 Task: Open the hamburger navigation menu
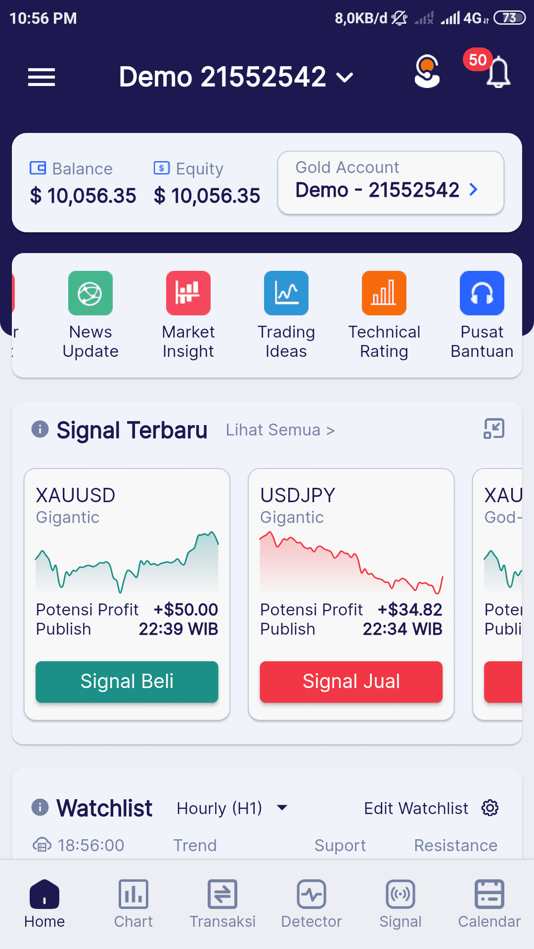tap(42, 77)
